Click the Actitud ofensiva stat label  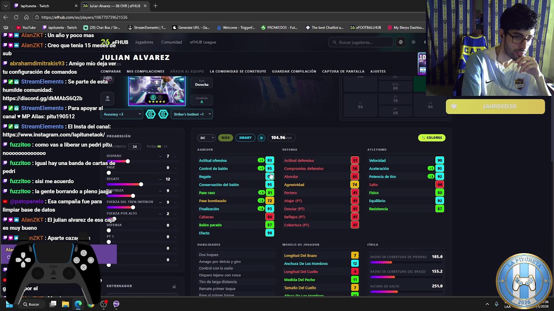coord(213,161)
